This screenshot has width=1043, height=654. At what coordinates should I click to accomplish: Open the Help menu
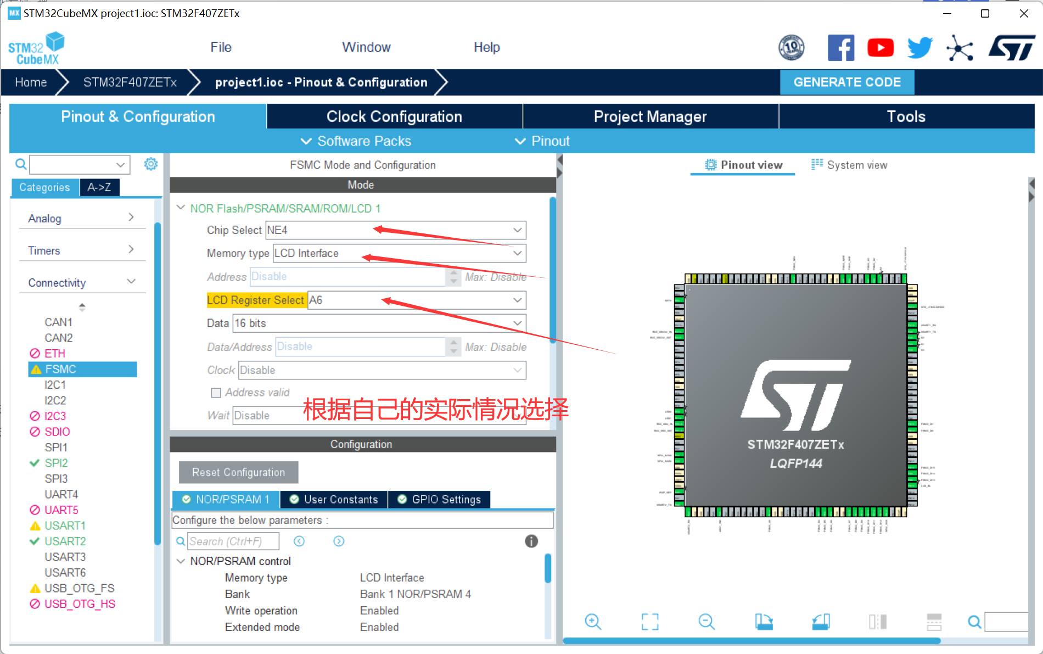[486, 47]
